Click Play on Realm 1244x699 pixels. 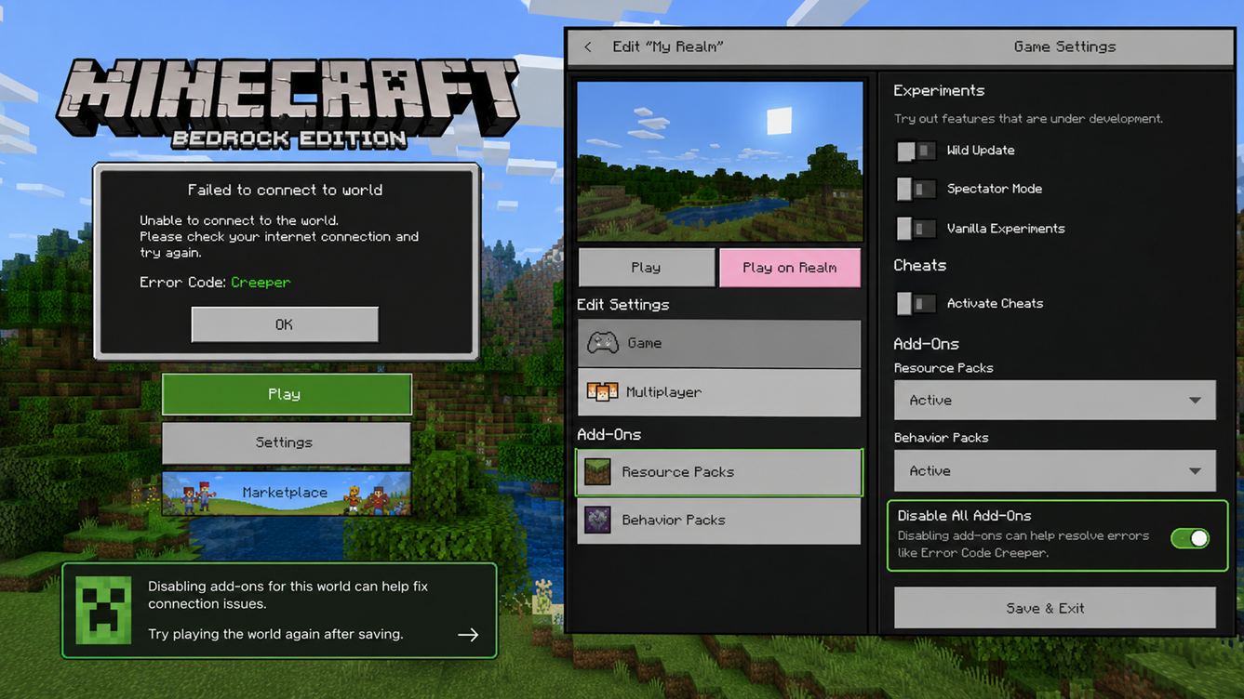(x=789, y=268)
